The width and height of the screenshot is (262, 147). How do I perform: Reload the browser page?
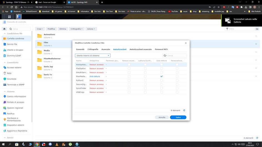coord(12,7)
